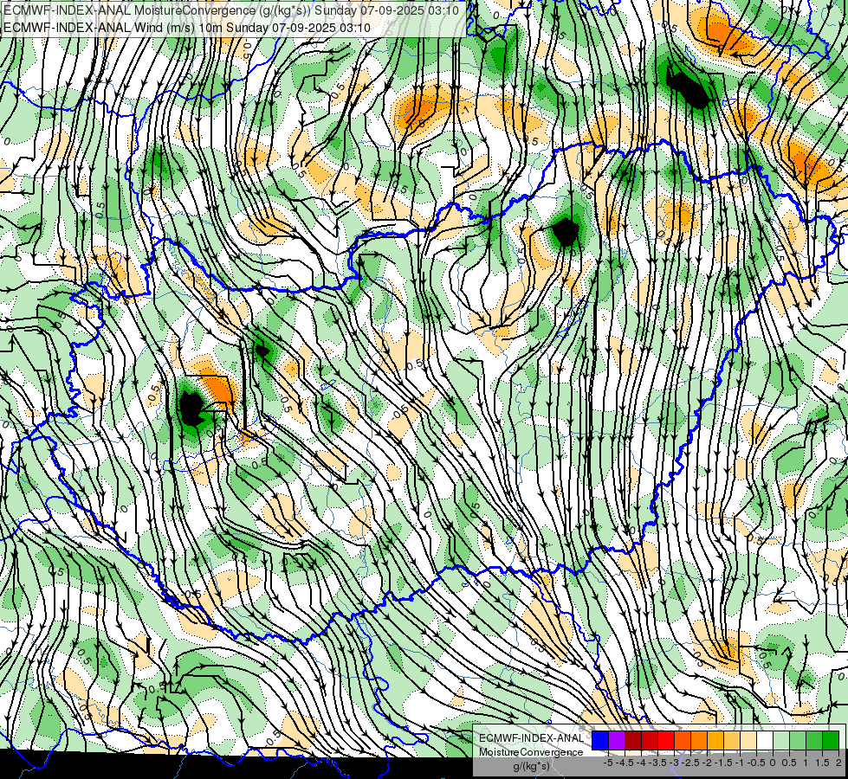Pick the dark green swatch between 1.5 and 2
This screenshot has width=848, height=779.
point(831,740)
